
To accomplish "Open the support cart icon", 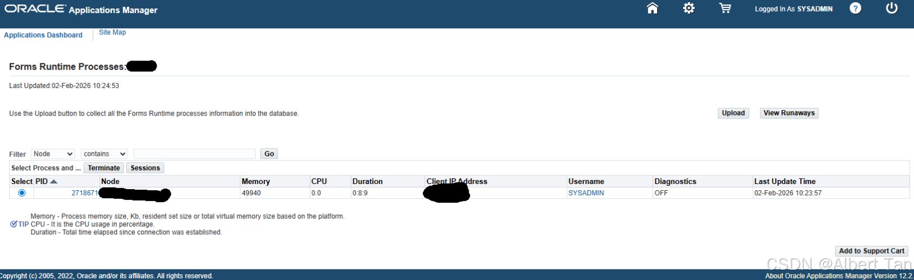I will pos(725,8).
